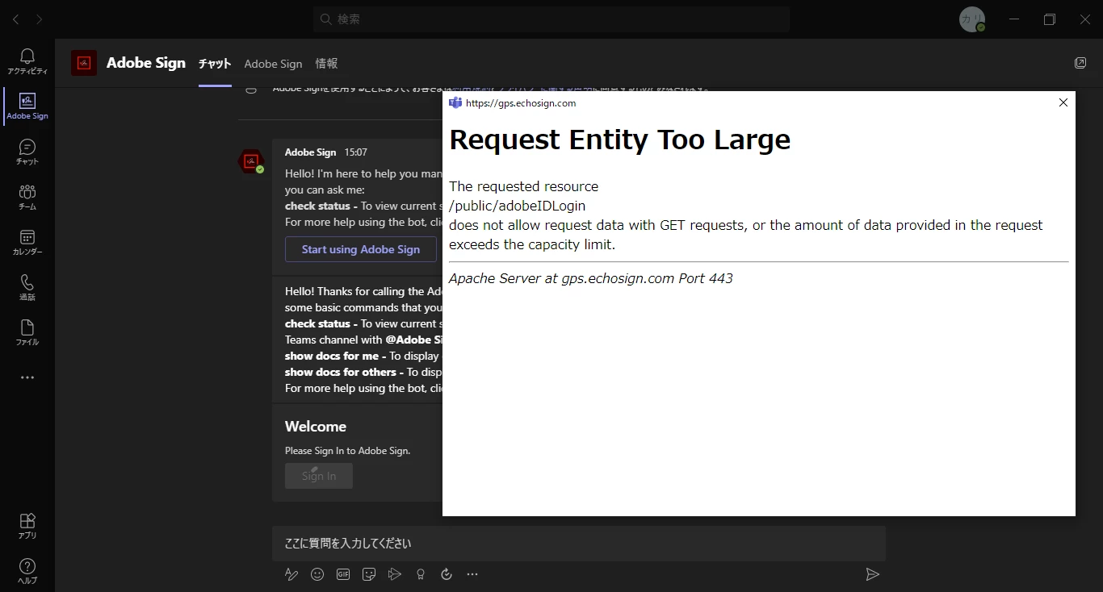Show more apps via ellipsis in sidebar
This screenshot has width=1103, height=592.
pyautogui.click(x=27, y=377)
